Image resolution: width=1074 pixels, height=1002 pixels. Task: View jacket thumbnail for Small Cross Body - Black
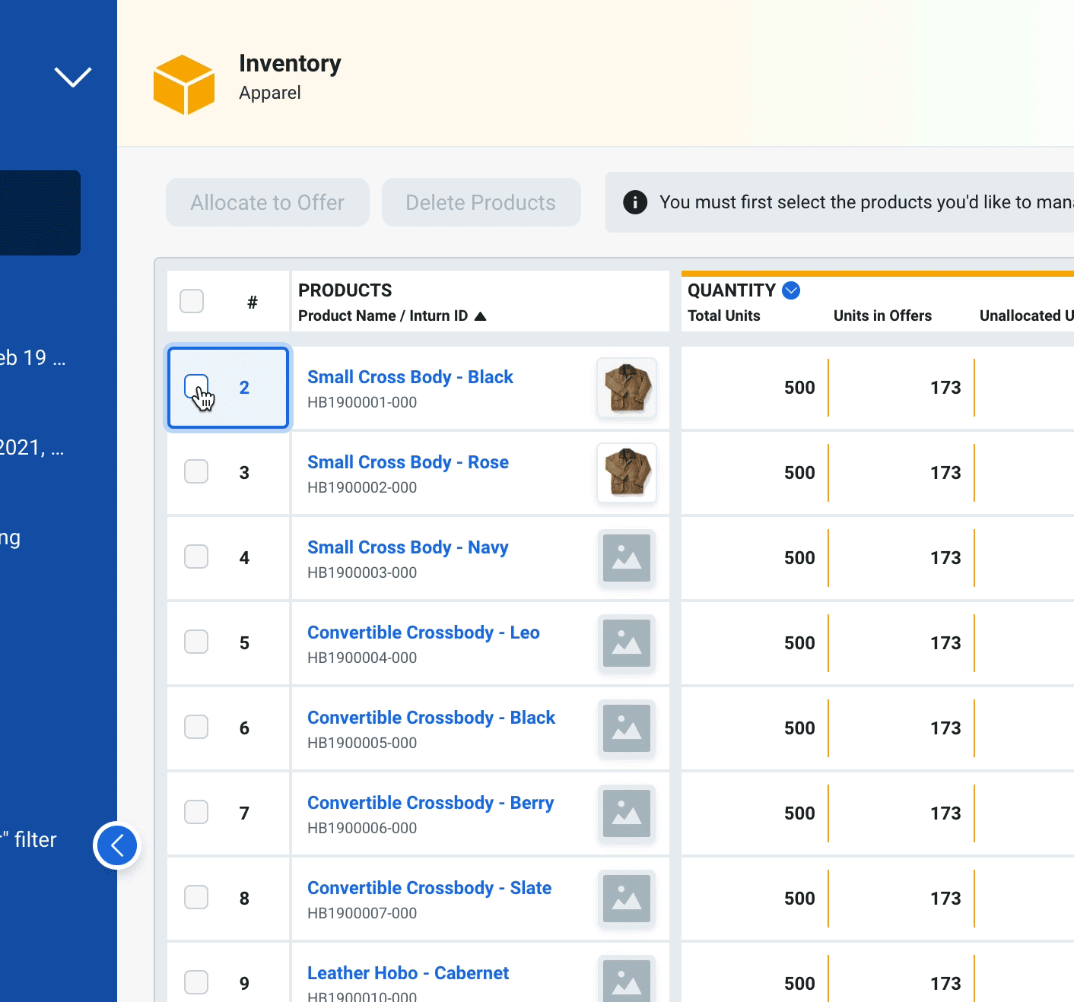(x=627, y=388)
